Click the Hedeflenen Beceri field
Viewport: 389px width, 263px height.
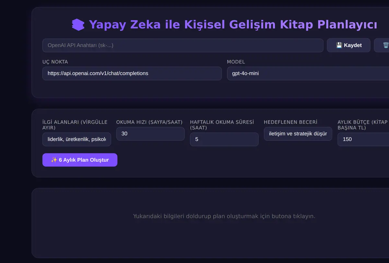[298, 134]
